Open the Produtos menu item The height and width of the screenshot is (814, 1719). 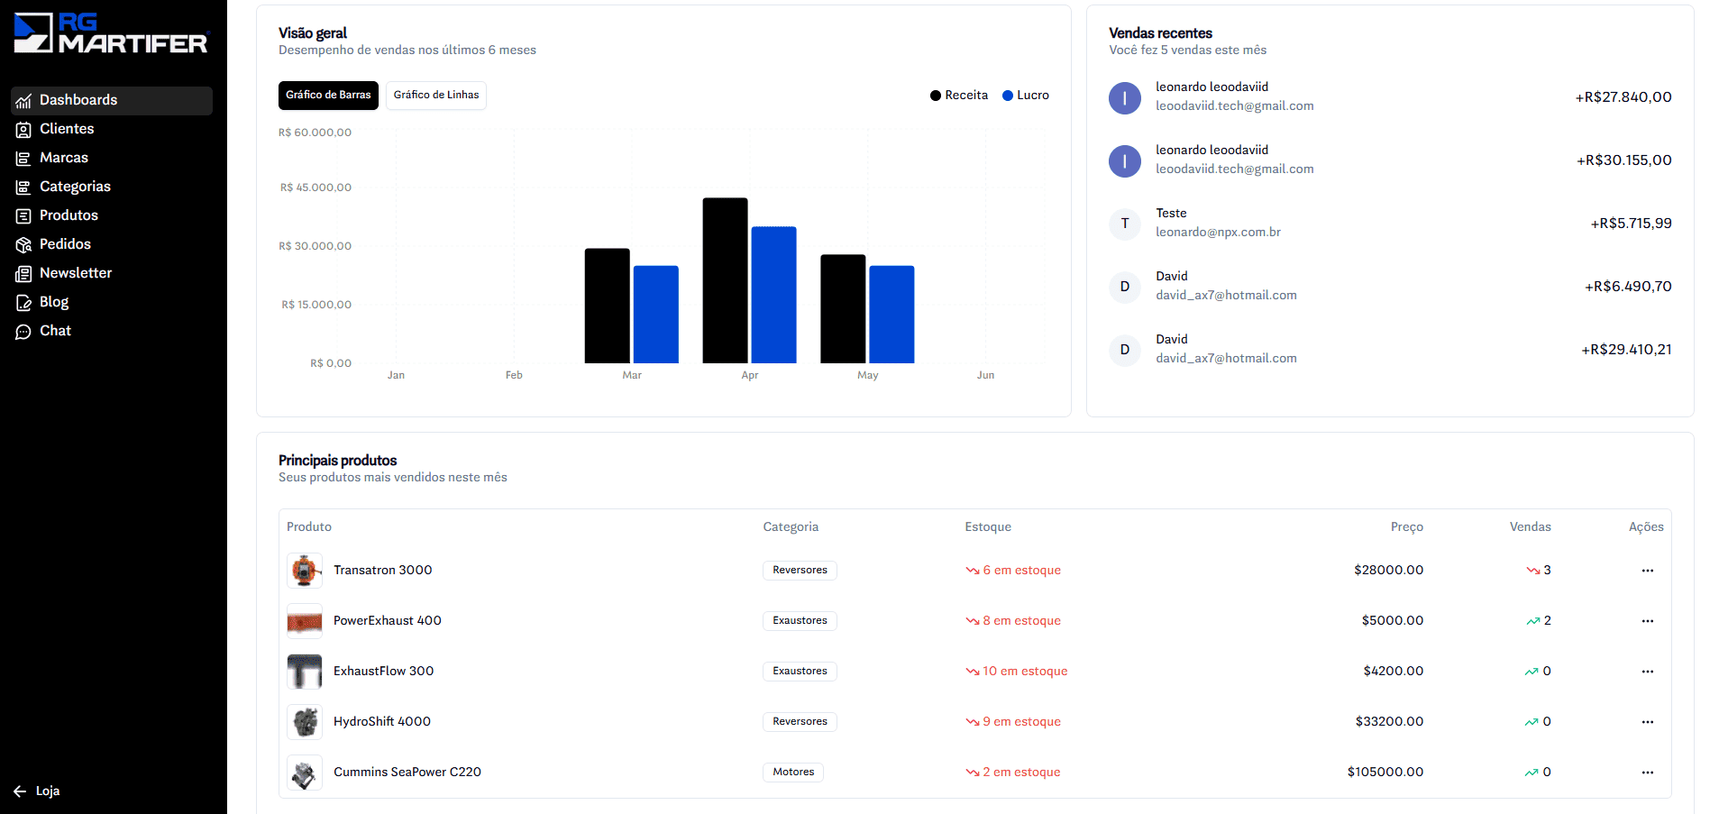(69, 215)
